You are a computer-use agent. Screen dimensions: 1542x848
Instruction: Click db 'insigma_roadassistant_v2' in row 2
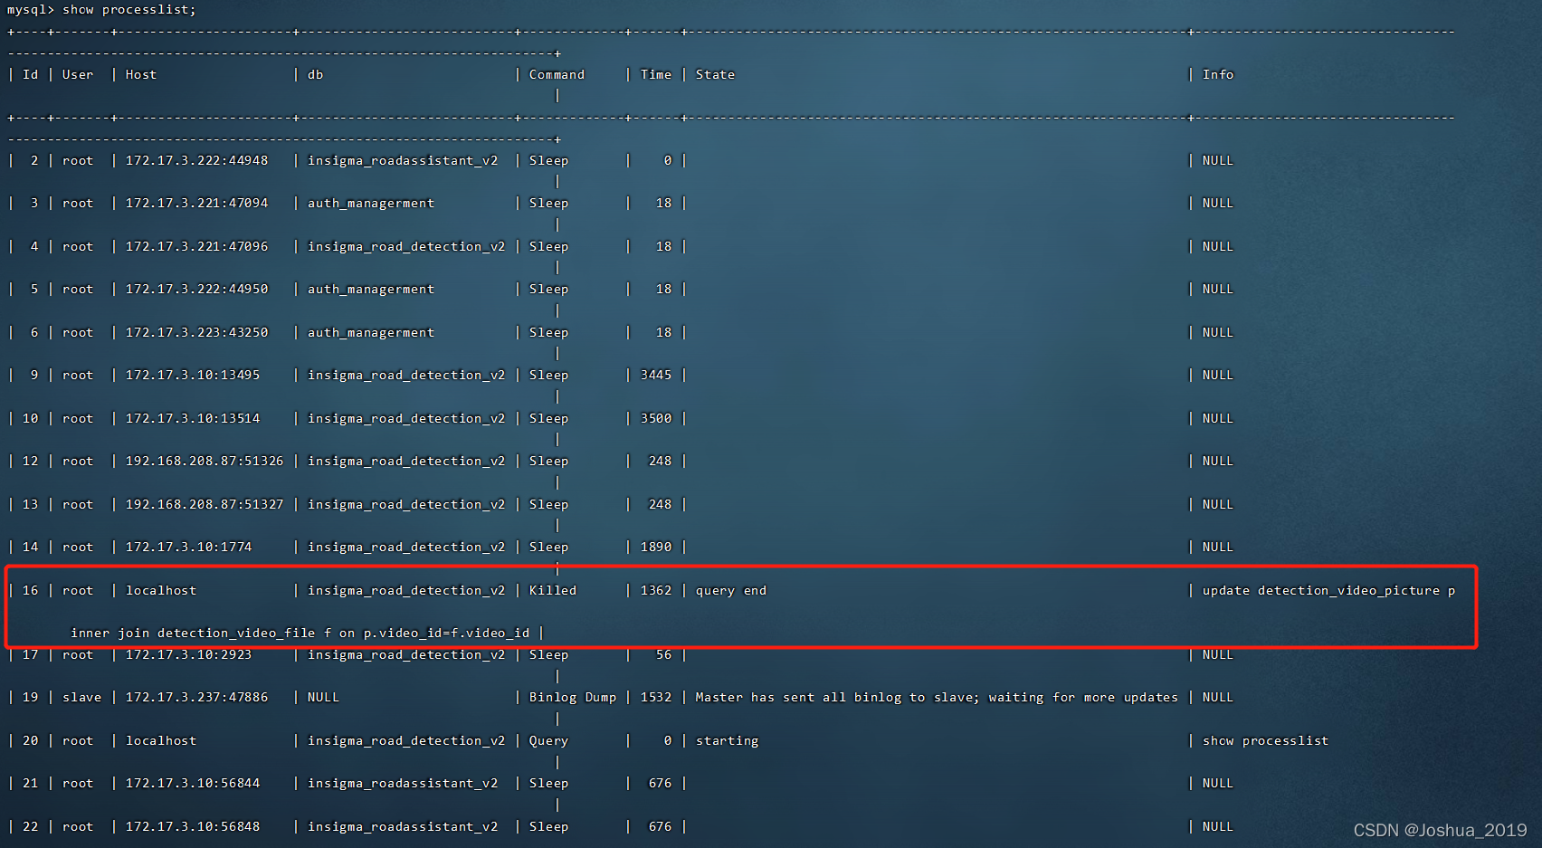coord(403,161)
